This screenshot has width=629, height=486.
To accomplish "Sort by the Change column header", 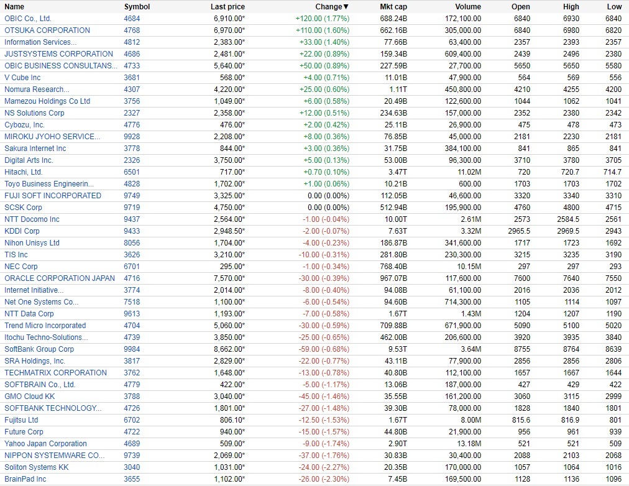I will [332, 7].
